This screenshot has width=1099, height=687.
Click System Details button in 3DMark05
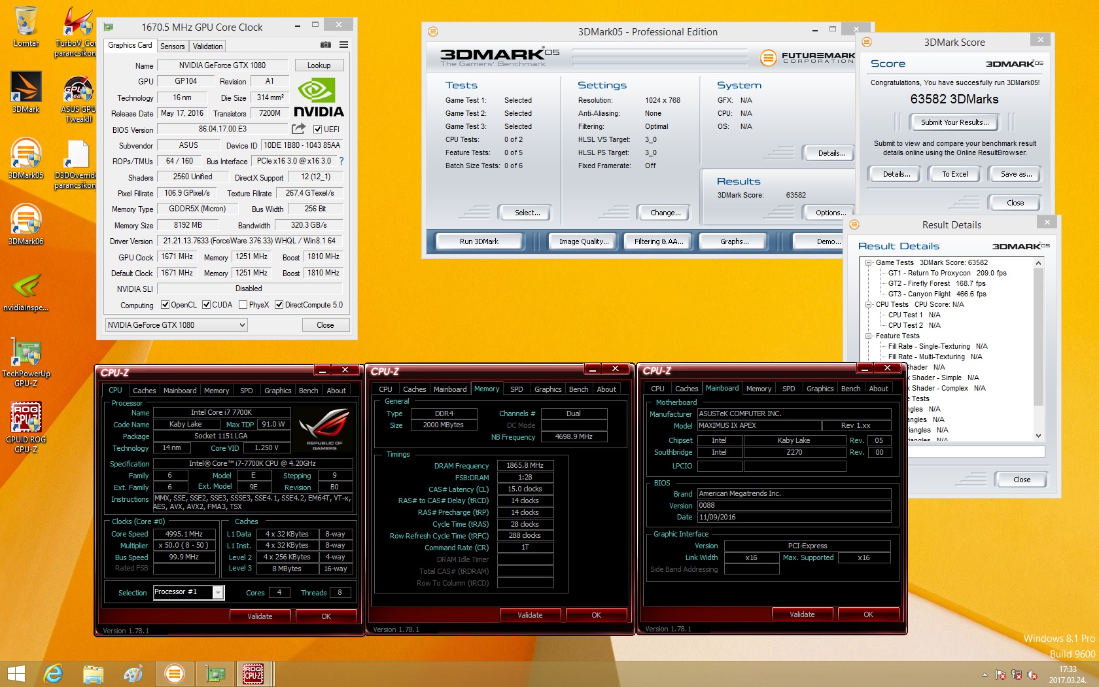(x=829, y=153)
